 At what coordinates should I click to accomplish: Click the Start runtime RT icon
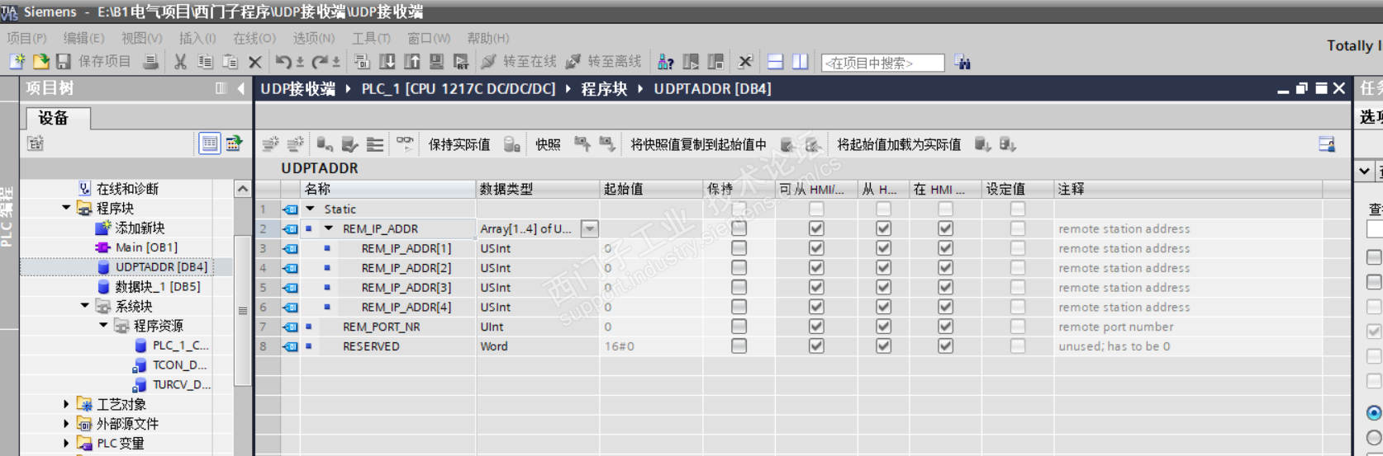coord(461,62)
